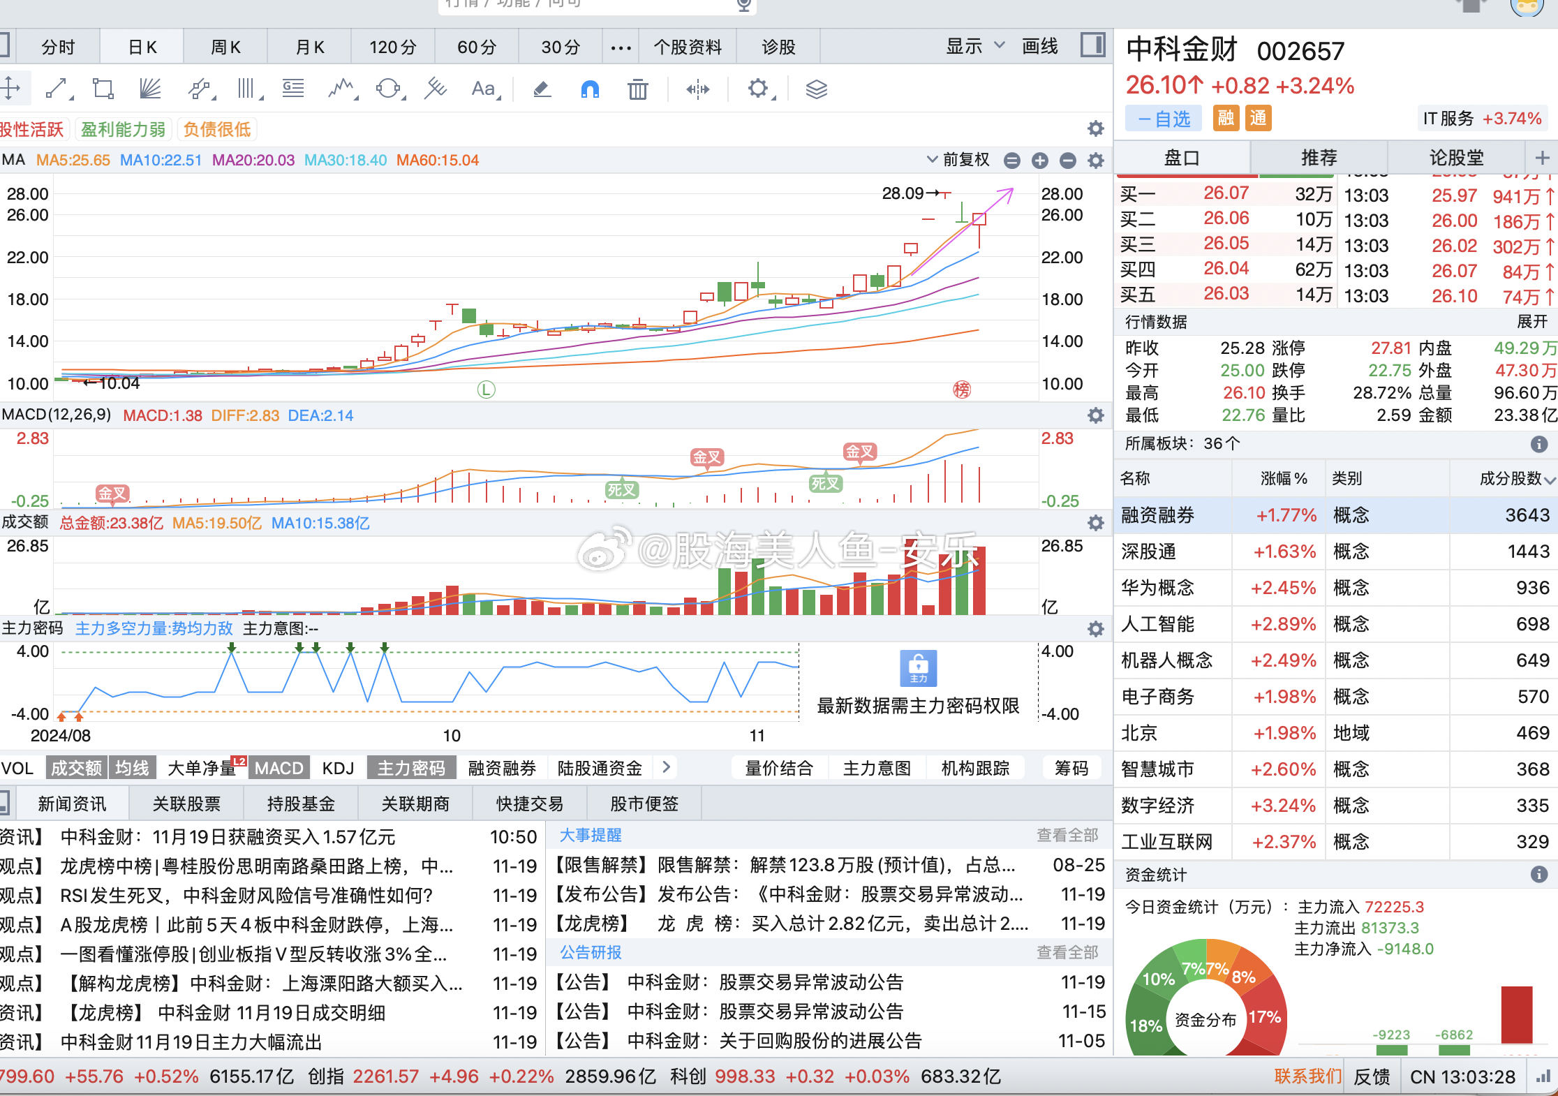Click the 主力 lock icon
Viewport: 1558px width, 1096px height.
(x=918, y=668)
